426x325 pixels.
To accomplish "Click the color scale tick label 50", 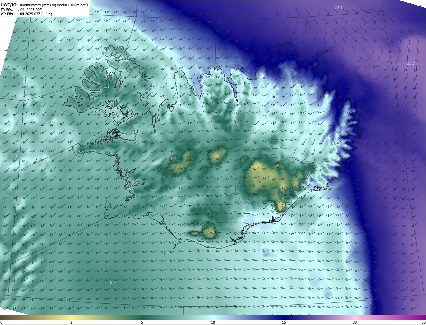I will click(423, 322).
